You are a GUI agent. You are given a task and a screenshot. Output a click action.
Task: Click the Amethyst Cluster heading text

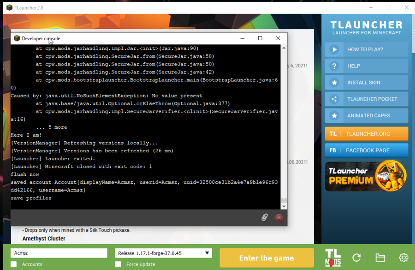click(x=44, y=239)
